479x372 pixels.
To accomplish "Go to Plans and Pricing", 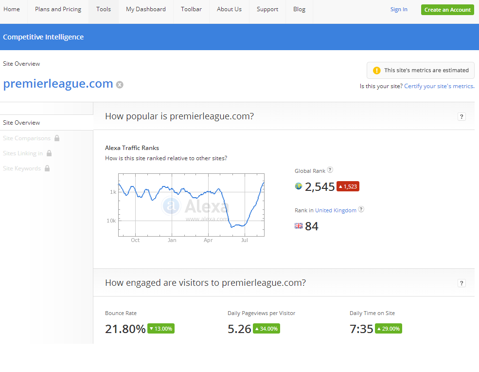I will pos(58,9).
